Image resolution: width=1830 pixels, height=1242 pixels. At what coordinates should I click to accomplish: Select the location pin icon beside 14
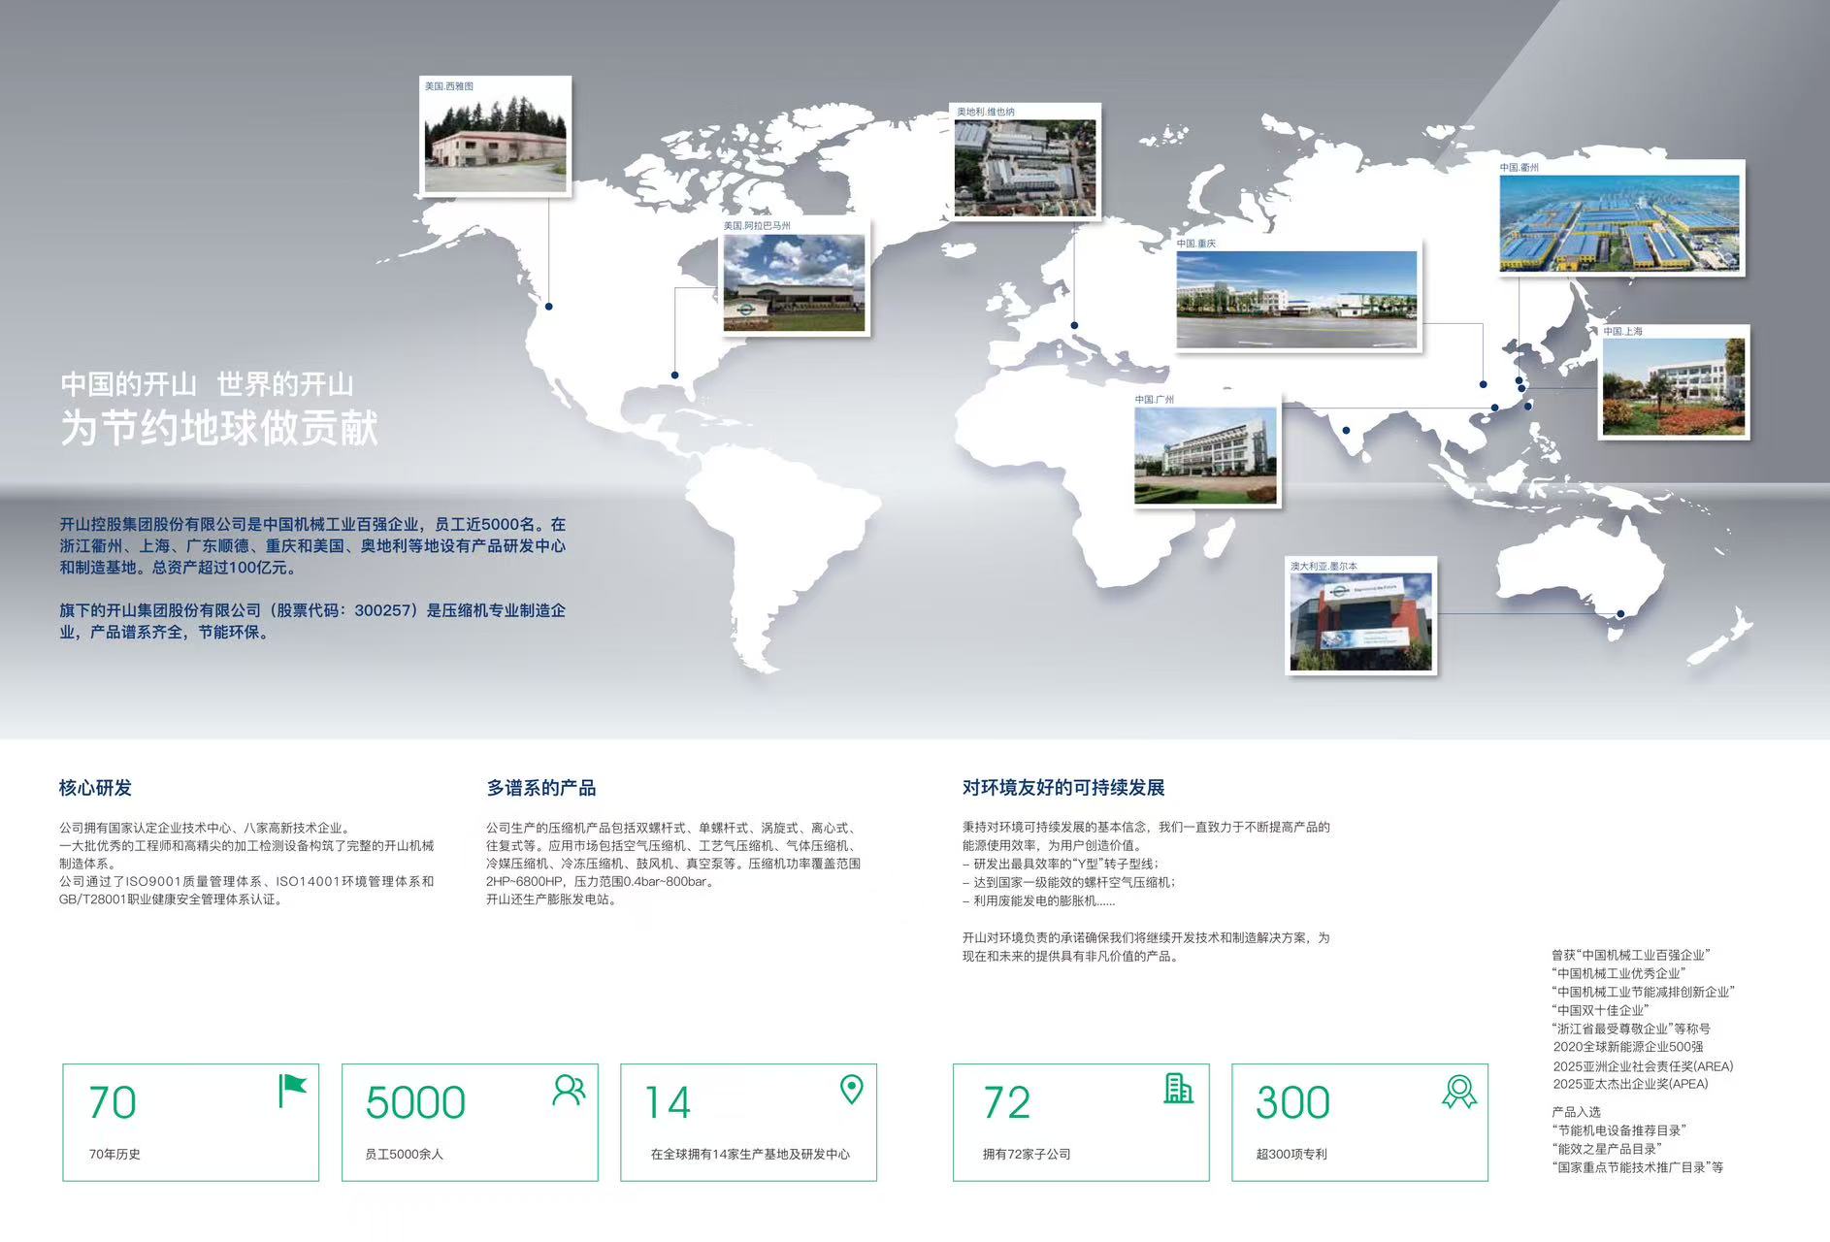tap(851, 1090)
